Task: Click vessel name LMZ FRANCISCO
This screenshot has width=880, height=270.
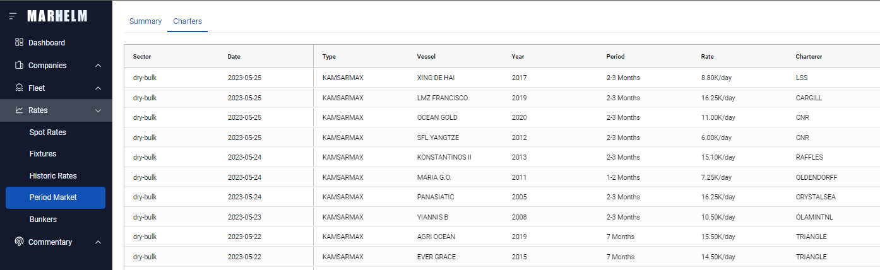Action: [x=443, y=98]
